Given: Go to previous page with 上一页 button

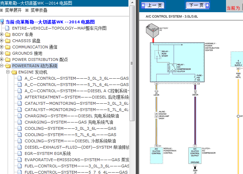Looking at the screenshot, I should point(153,5).
